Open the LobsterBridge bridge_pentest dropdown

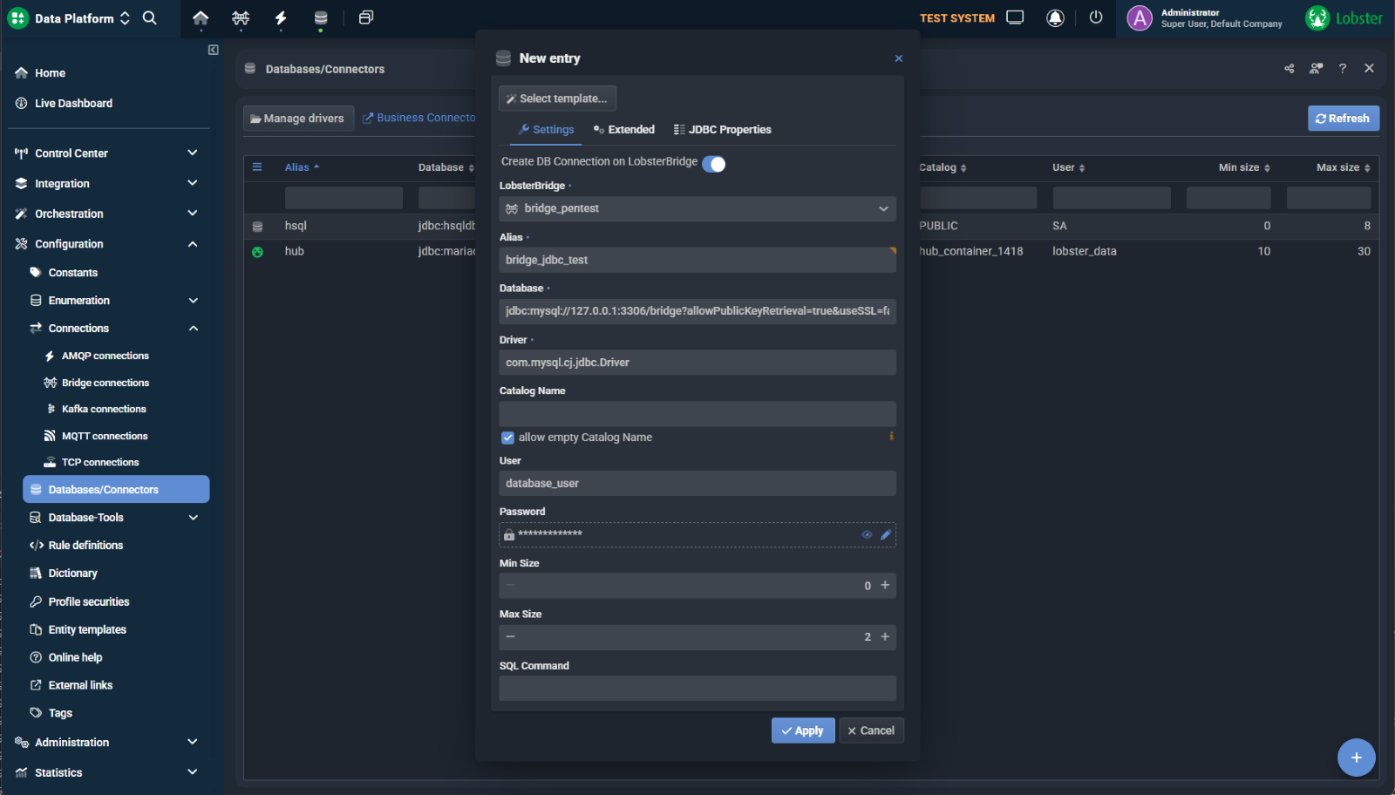pyautogui.click(x=697, y=209)
